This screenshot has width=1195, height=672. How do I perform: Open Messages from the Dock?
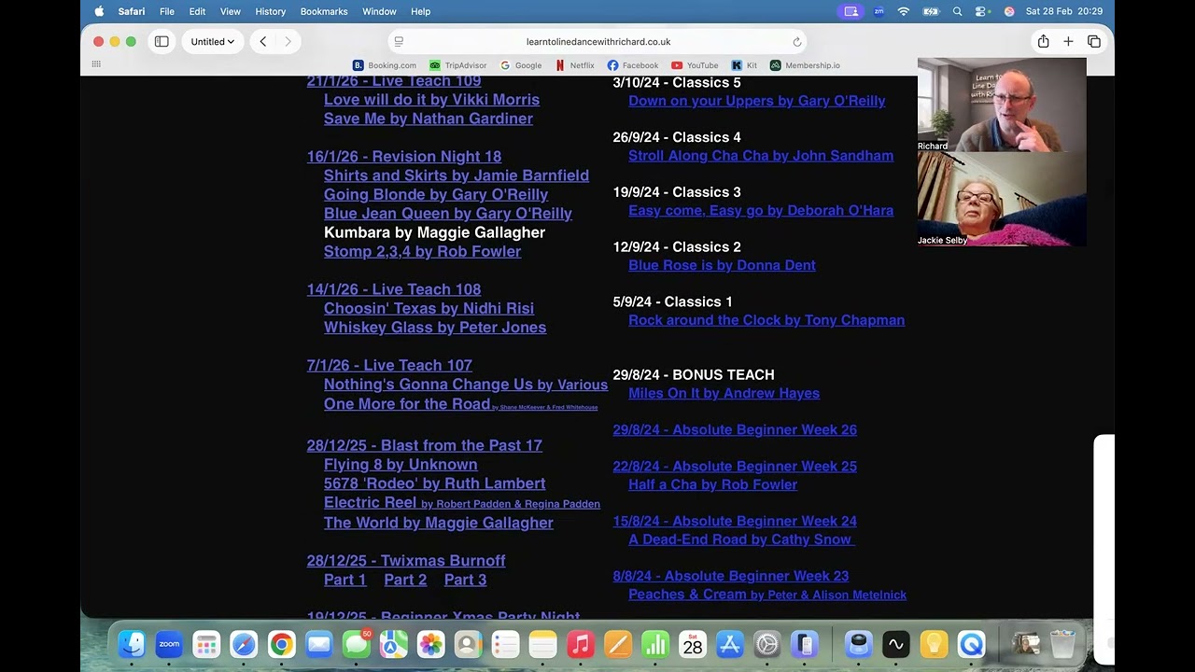356,644
